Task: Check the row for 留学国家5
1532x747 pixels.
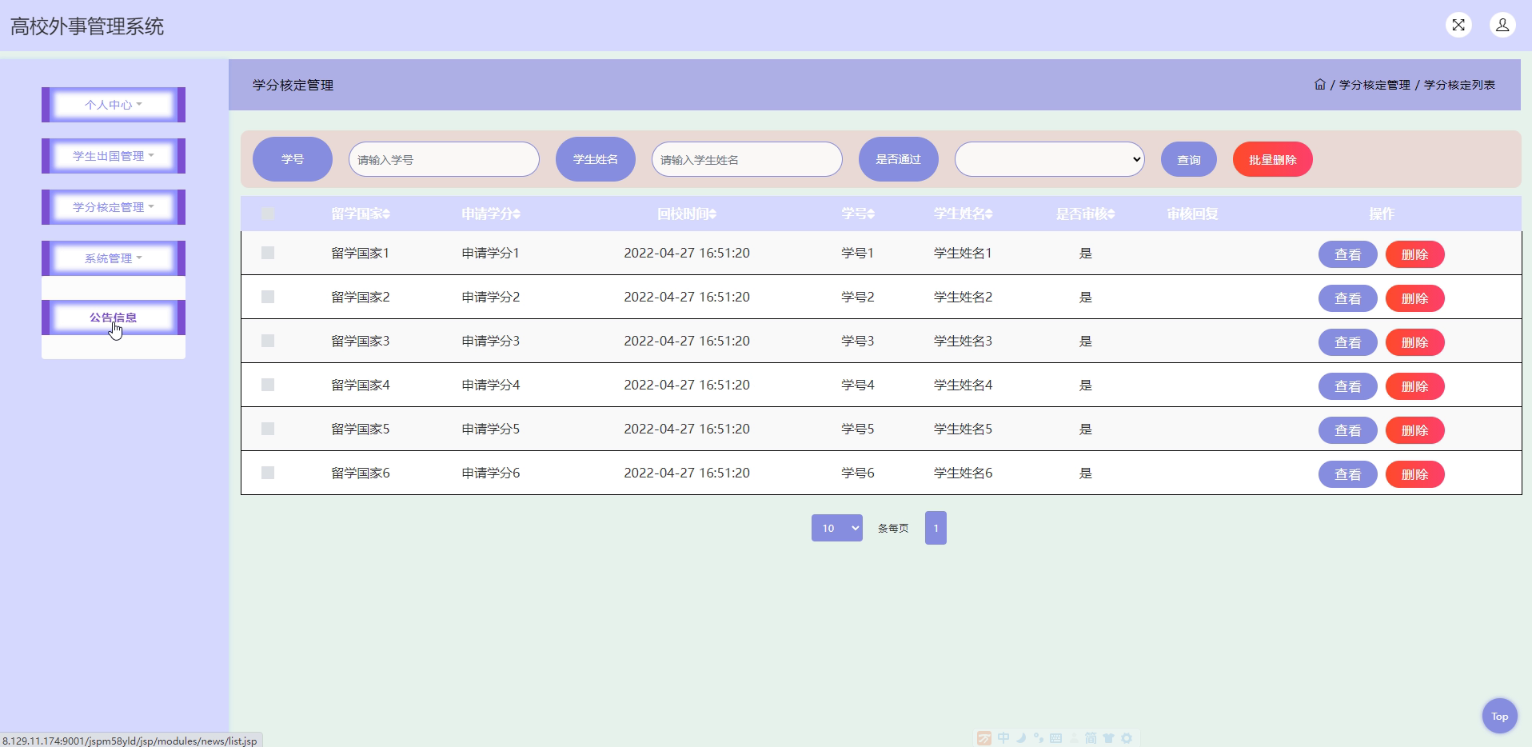Action: 268,429
